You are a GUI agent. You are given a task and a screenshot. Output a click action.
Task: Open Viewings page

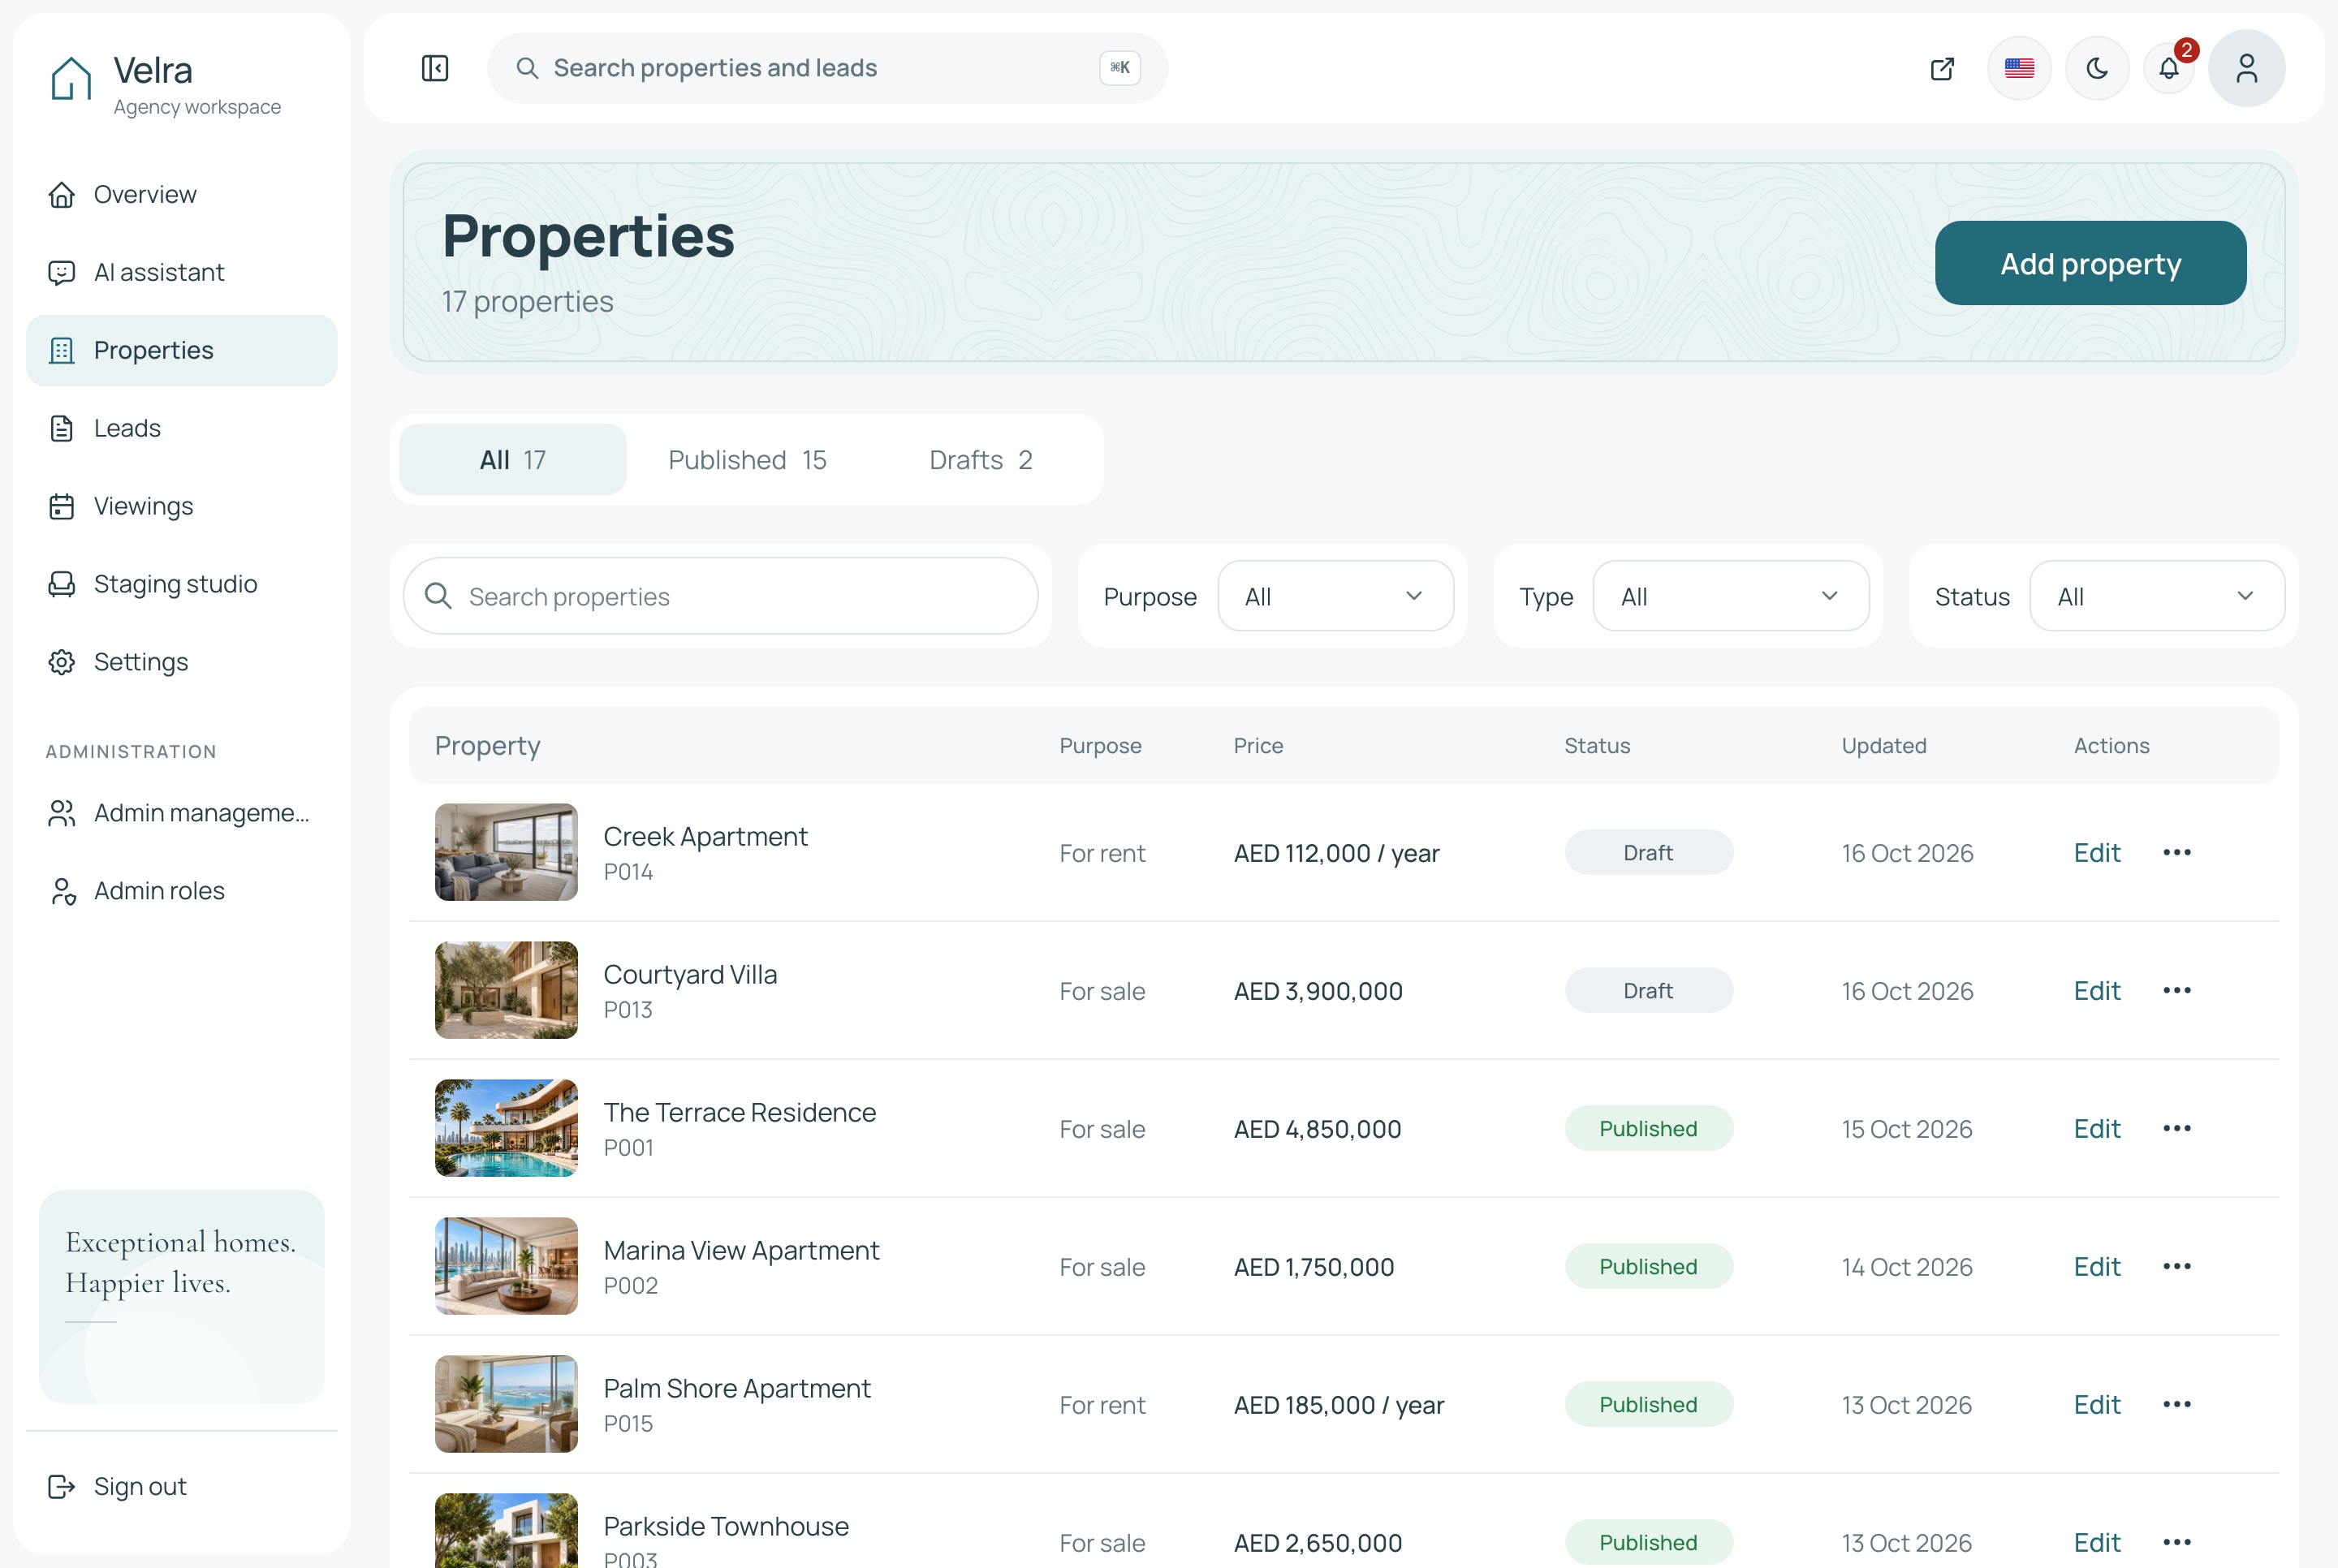pyautogui.click(x=182, y=506)
